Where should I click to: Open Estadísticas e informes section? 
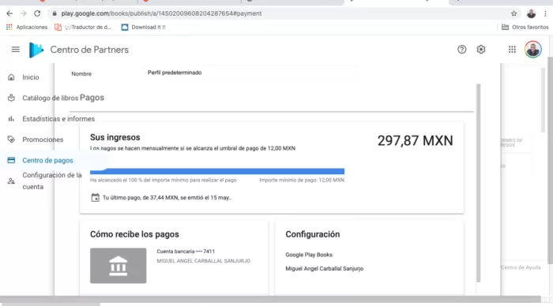58,118
